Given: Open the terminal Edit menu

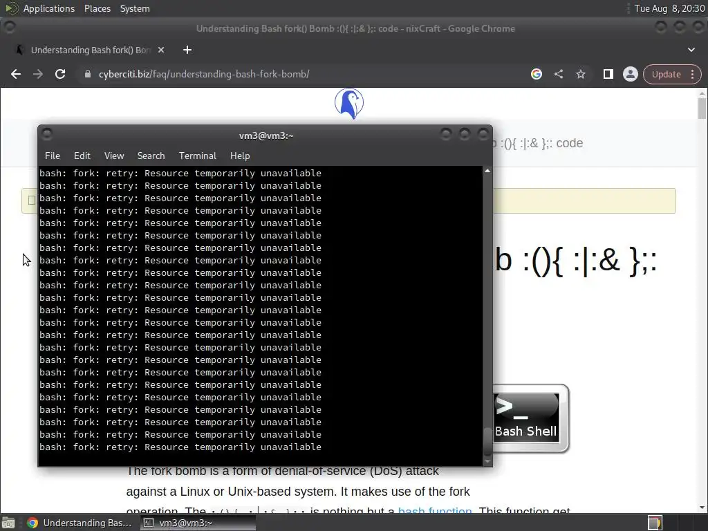Looking at the screenshot, I should [82, 156].
